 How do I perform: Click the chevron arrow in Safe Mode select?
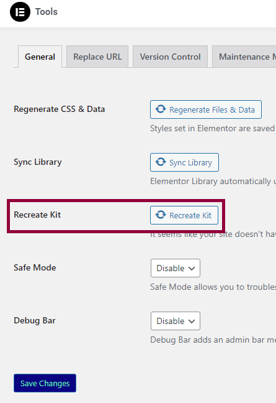[192, 269]
